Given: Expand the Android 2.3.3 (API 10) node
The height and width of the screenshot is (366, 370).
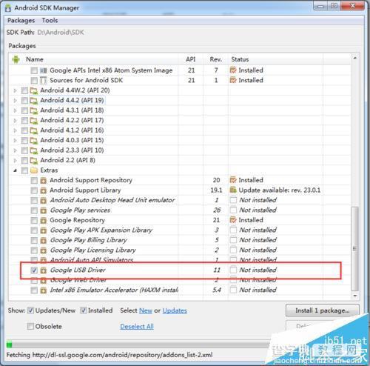Looking at the screenshot, I should pos(15,150).
